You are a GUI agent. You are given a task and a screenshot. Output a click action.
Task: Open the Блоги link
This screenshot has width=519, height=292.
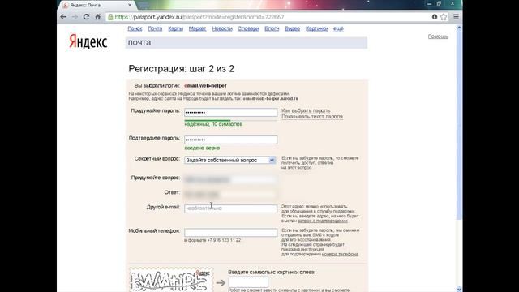[272, 29]
